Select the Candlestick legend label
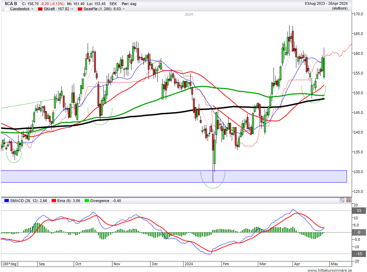This screenshot has width=367, height=272. pyautogui.click(x=20, y=9)
